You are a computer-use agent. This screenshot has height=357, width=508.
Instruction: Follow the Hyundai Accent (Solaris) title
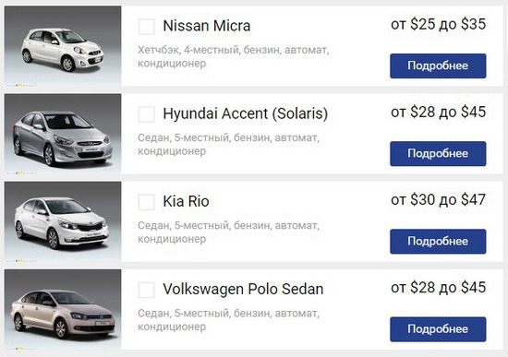(246, 113)
